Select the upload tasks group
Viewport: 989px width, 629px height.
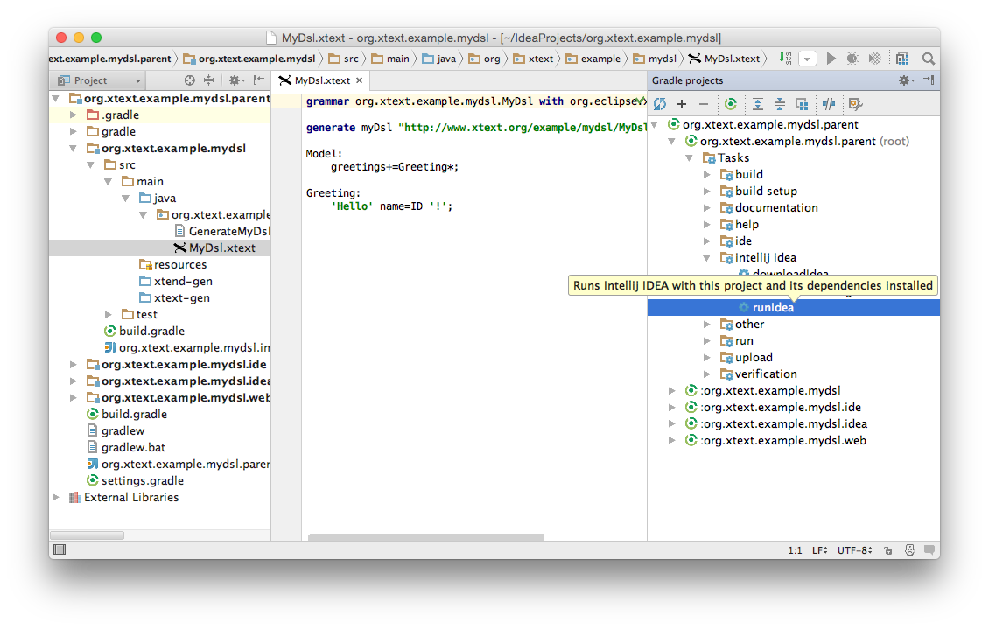point(753,357)
